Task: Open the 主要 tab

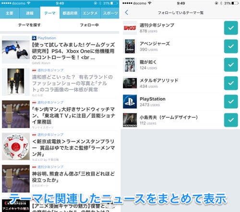Action: [10, 13]
